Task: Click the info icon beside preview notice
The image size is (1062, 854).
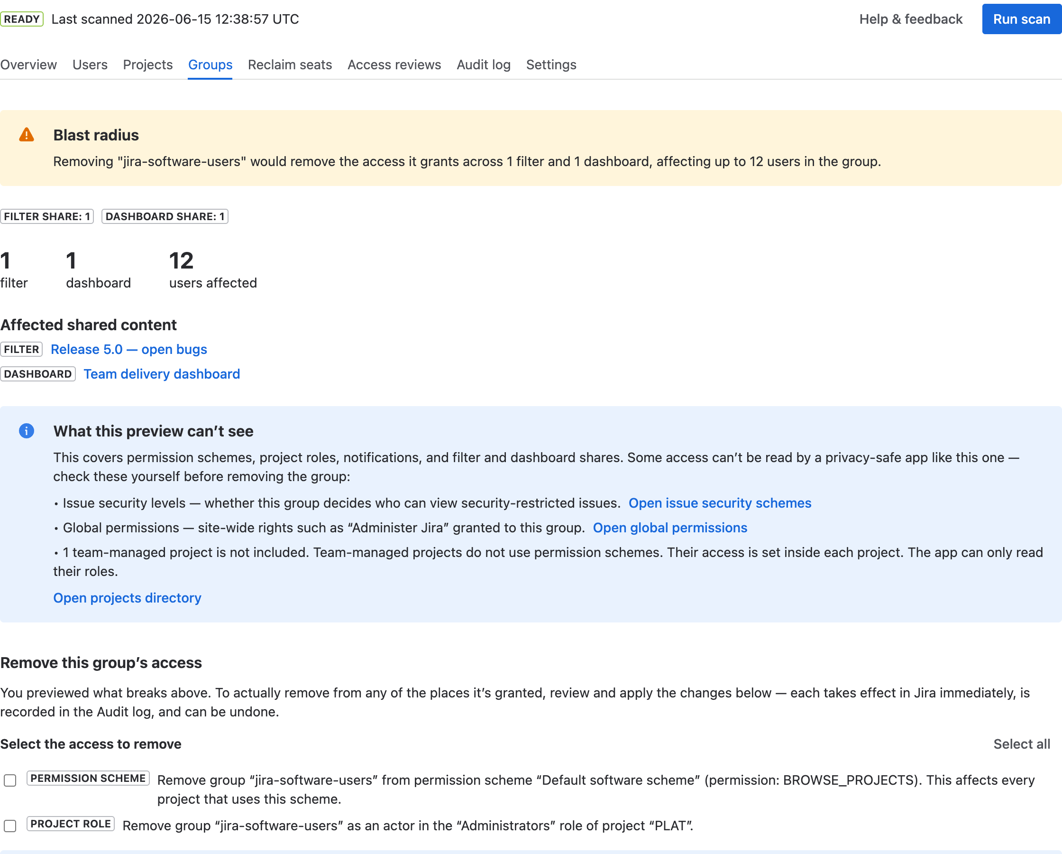Action: [x=27, y=431]
